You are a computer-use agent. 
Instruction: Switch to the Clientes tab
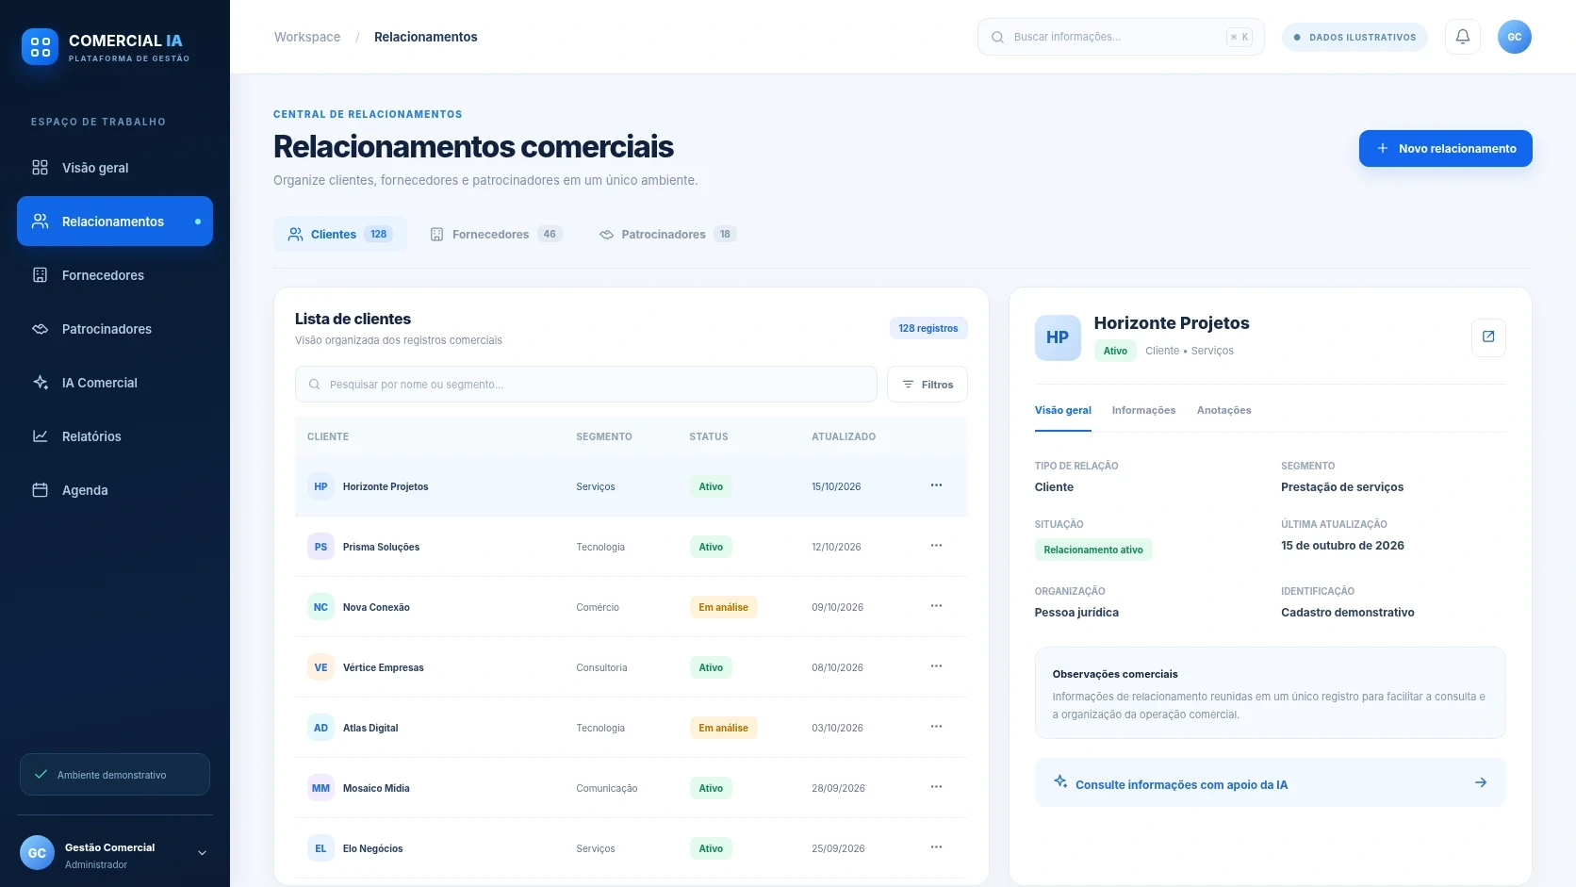tap(340, 234)
